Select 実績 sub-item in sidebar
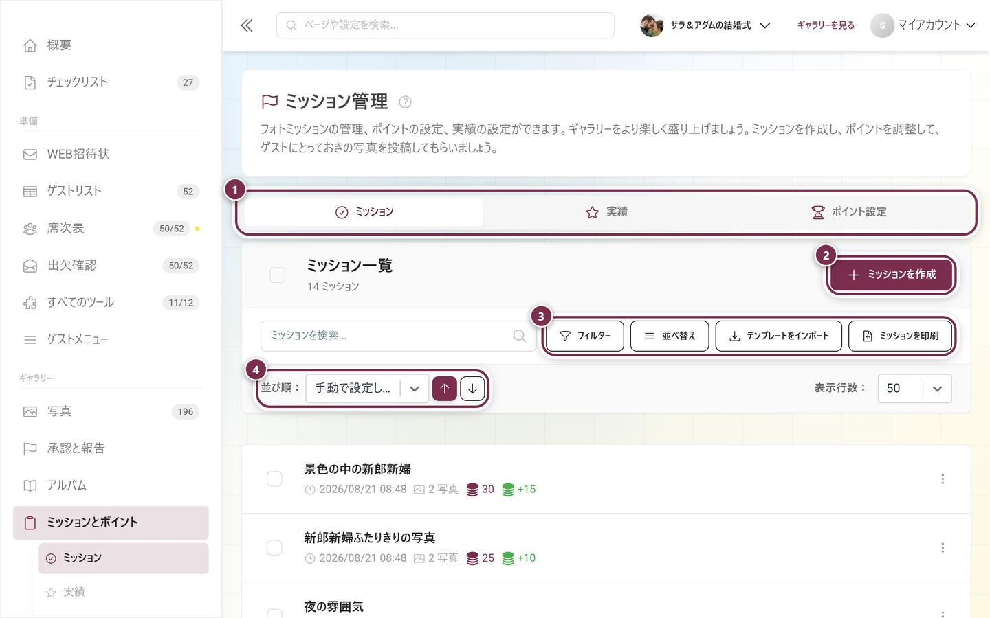The image size is (990, 618). click(x=124, y=592)
